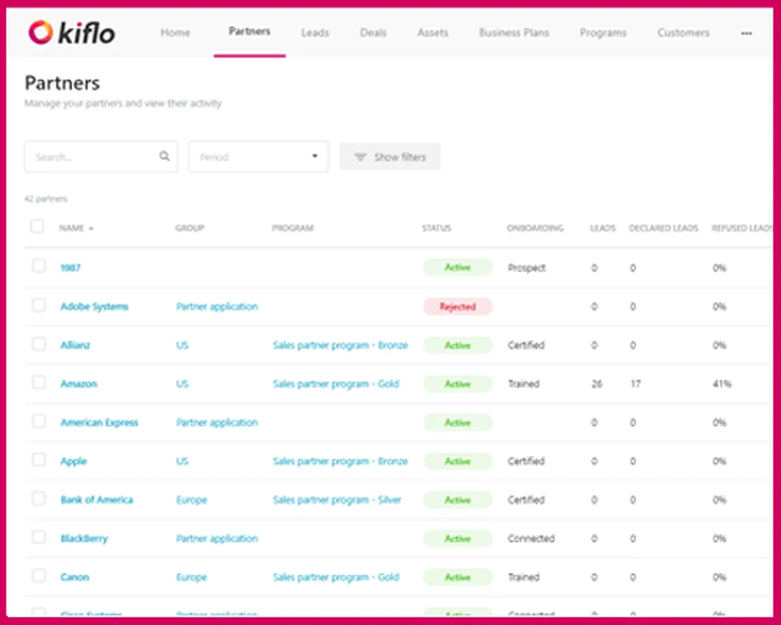Click Sales partner program - Gold for Amazon
This screenshot has width=781, height=625.
pos(336,384)
